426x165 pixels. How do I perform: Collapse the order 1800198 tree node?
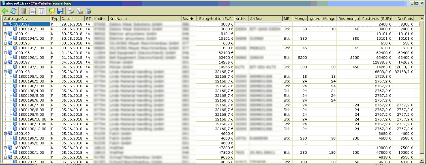coord(5,72)
